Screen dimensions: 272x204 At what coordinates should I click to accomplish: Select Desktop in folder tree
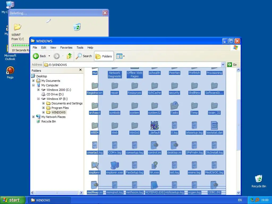click(41, 76)
